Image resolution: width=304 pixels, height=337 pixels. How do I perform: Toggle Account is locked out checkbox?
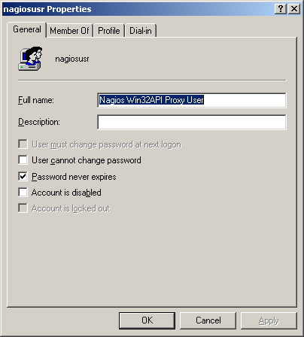(x=23, y=208)
